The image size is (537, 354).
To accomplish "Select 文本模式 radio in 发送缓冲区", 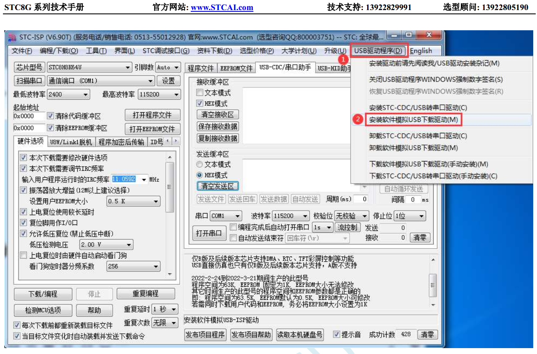I will [200, 164].
